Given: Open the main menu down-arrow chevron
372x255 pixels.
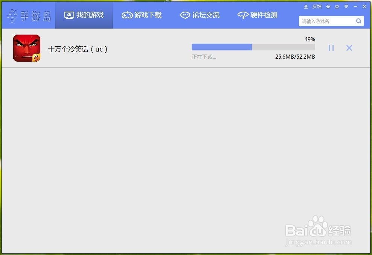Looking at the screenshot, I should point(346,6).
